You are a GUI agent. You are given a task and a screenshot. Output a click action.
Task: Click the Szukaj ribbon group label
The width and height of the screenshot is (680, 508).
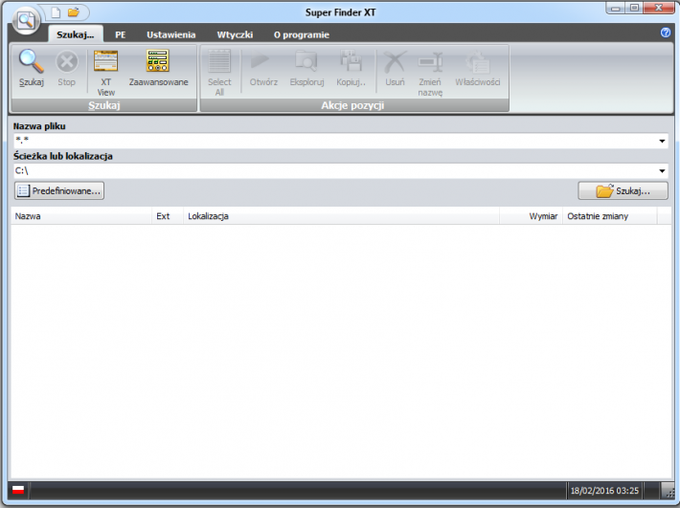pyautogui.click(x=104, y=105)
